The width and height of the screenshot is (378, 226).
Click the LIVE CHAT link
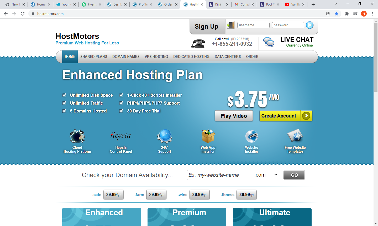click(297, 40)
